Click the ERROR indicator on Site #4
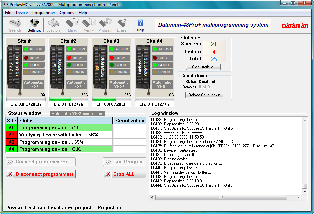 pyautogui.click(x=162, y=72)
